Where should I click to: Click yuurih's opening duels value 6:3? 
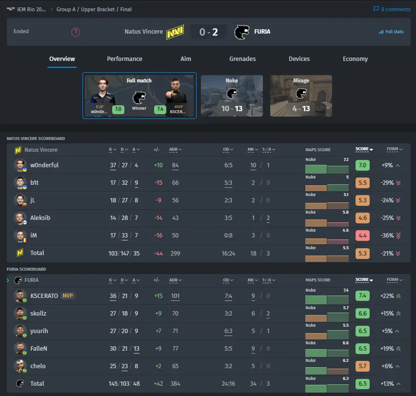pos(228,331)
